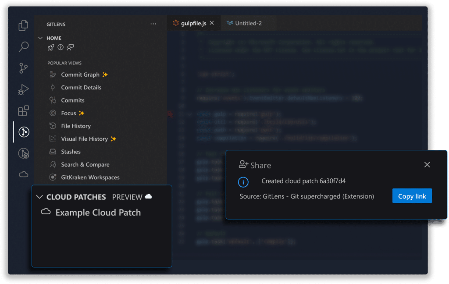Viewport: 449px width, 284px height.
Task: Click the text 'Created cloud patch 6a30f7d4'
Action: pyautogui.click(x=303, y=181)
